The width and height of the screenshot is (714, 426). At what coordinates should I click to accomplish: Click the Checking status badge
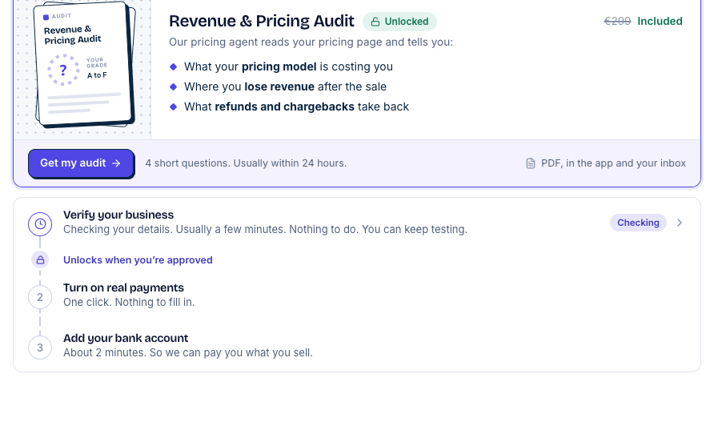coord(638,223)
